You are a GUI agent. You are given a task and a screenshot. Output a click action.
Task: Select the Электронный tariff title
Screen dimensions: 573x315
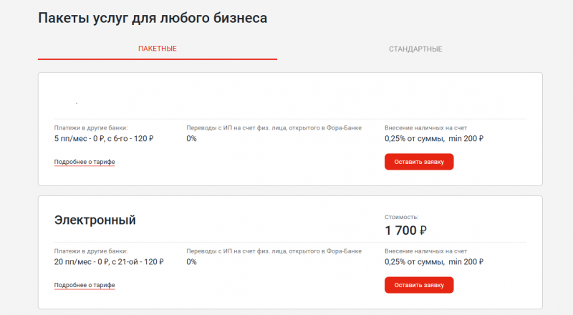[x=95, y=220]
